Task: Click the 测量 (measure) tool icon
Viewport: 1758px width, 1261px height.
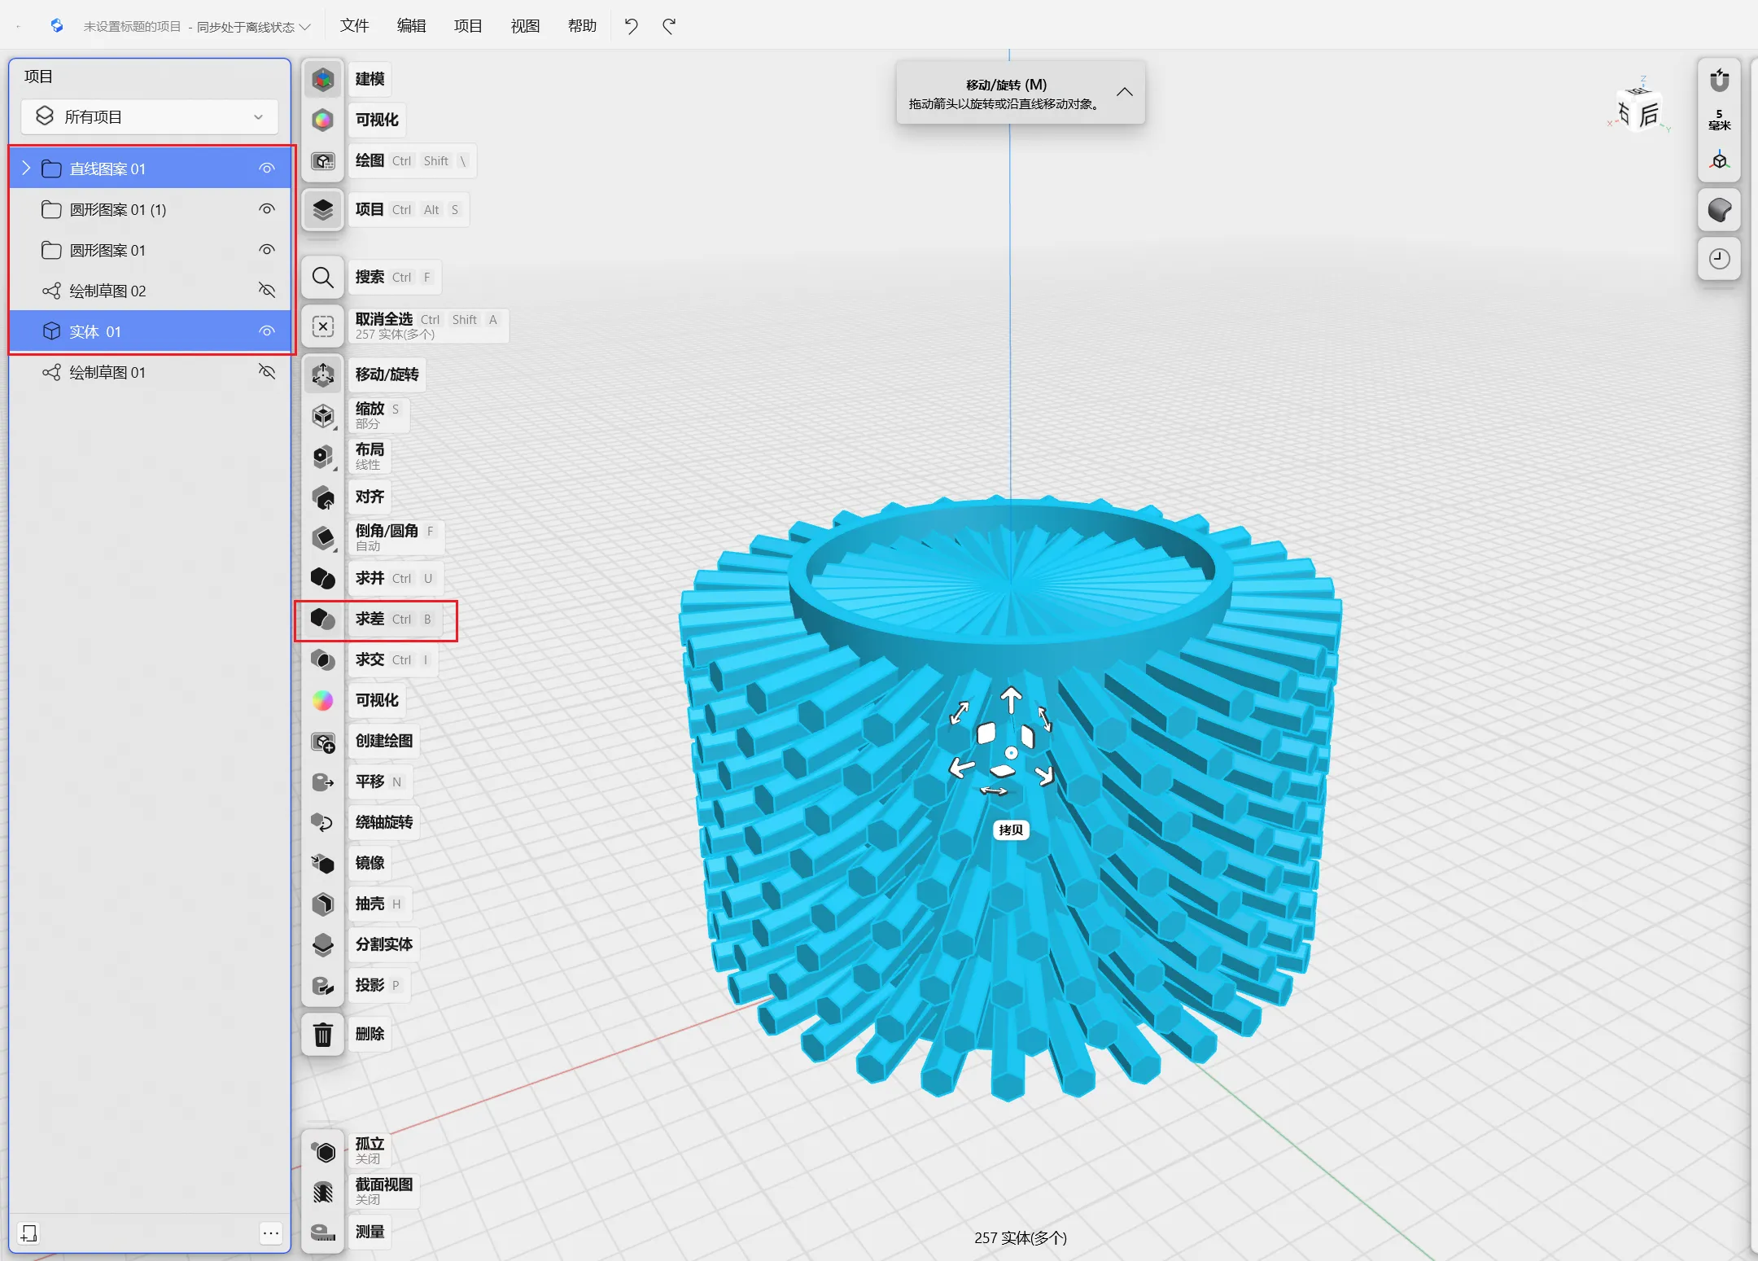Action: coord(323,1232)
